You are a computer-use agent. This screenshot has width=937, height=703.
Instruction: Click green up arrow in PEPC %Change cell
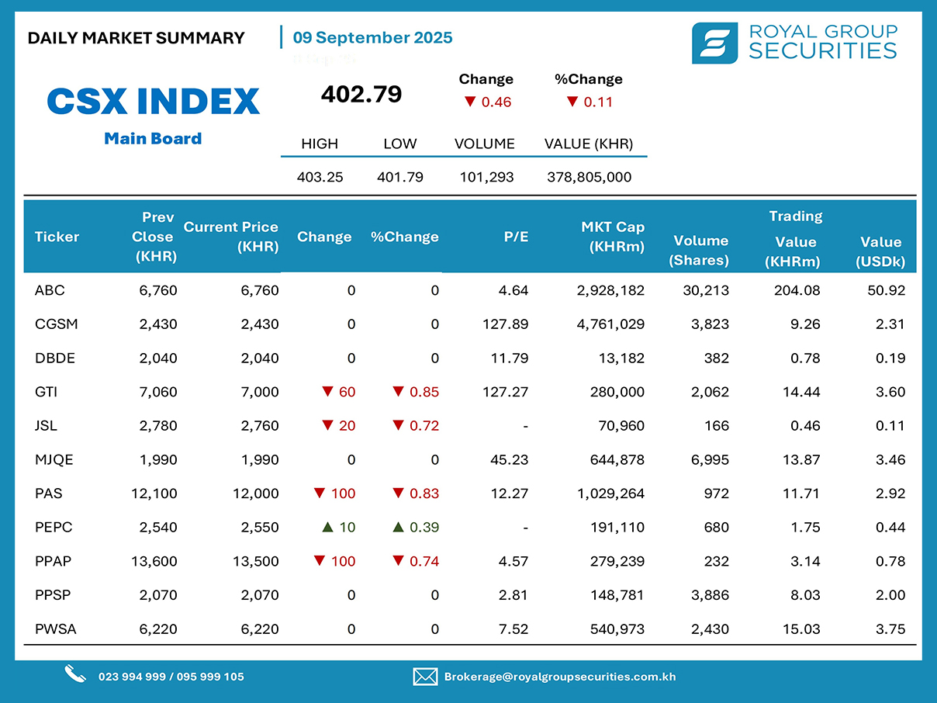pos(398,528)
